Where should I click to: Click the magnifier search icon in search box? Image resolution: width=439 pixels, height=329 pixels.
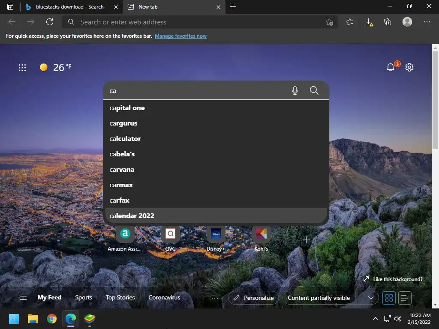(x=314, y=90)
